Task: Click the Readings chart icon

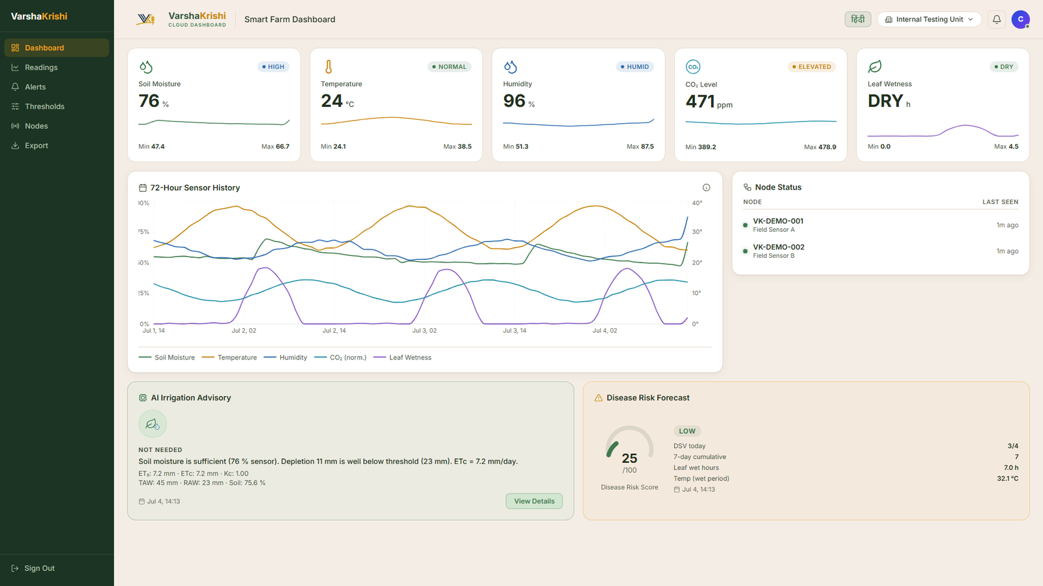Action: click(15, 67)
